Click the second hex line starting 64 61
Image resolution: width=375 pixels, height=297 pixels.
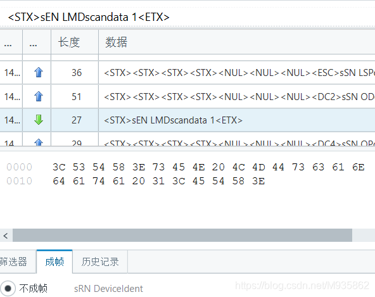(159, 181)
